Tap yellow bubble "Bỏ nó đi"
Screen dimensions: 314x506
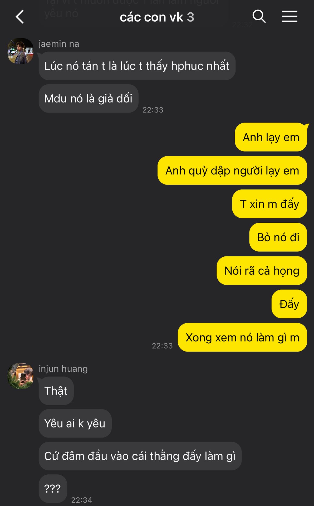(278, 237)
